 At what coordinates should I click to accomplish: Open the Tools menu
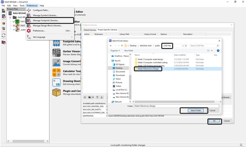click(22, 6)
